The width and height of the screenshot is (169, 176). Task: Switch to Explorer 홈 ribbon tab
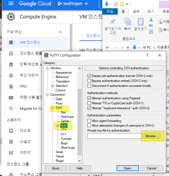click(x=123, y=11)
